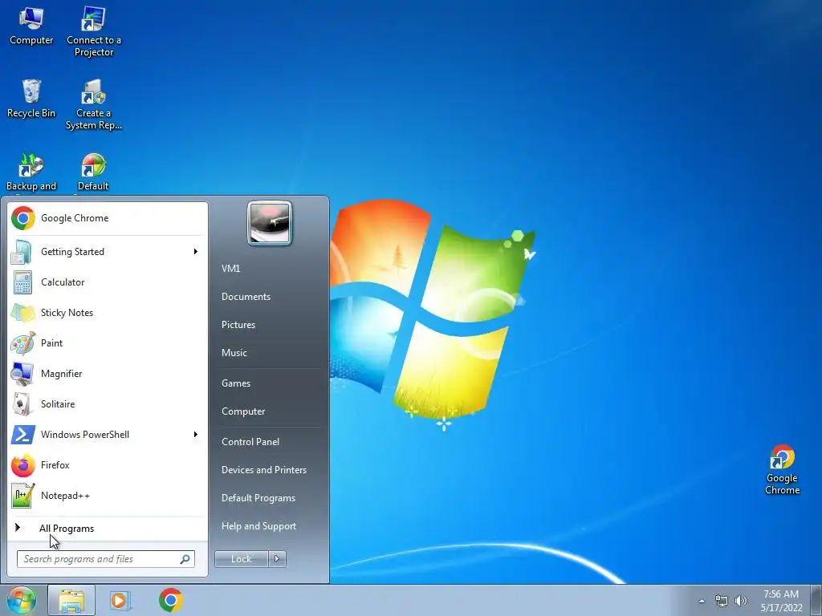This screenshot has width=822, height=616.
Task: Open Windows Explorer from the taskbar
Action: [71, 600]
